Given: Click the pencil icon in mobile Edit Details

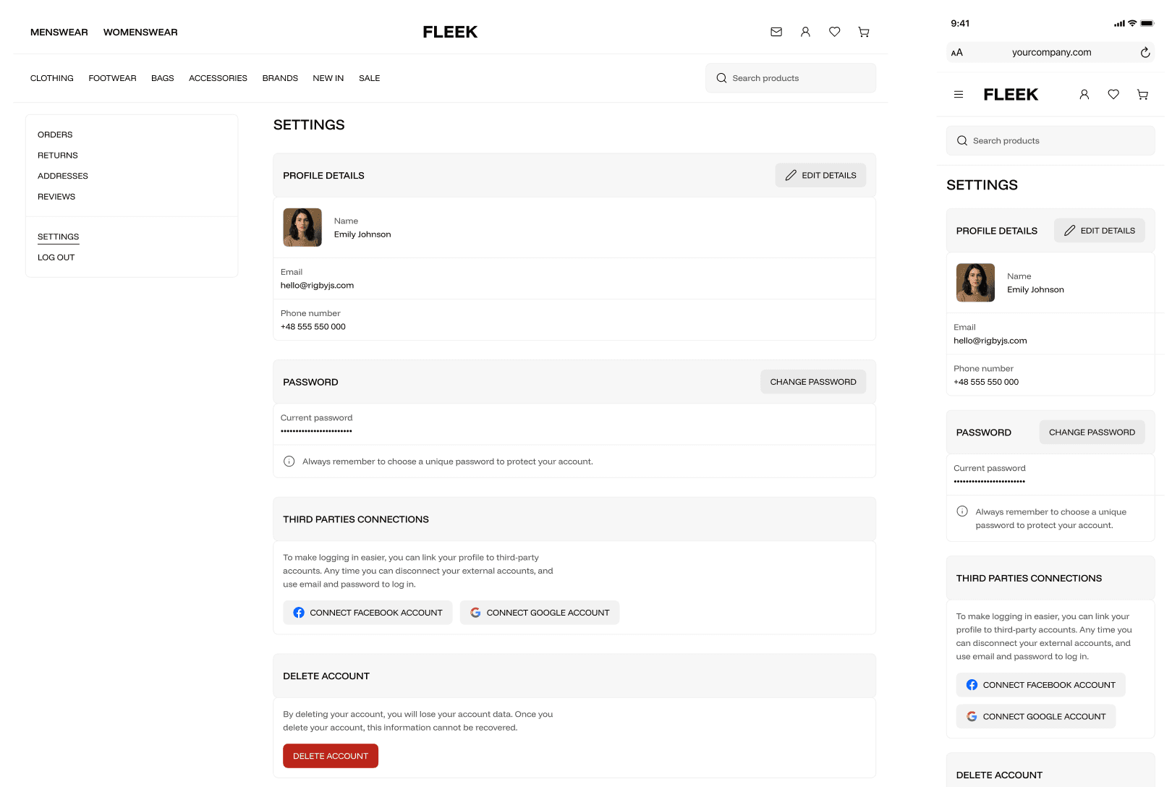Looking at the screenshot, I should tap(1069, 231).
